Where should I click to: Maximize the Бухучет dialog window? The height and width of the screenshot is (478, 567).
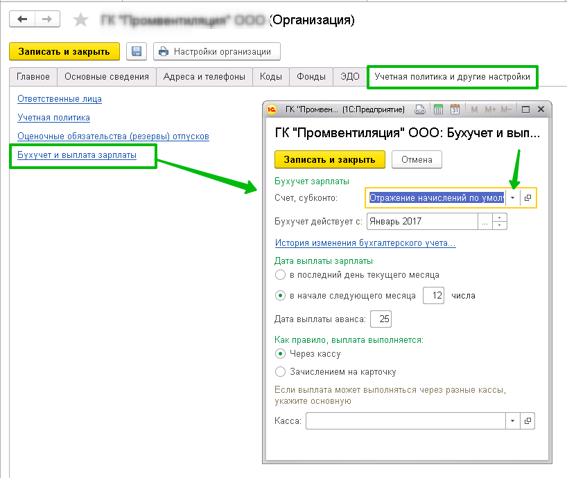[526, 109]
